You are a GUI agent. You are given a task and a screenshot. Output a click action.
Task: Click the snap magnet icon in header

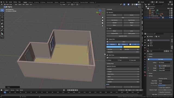click(72, 4)
